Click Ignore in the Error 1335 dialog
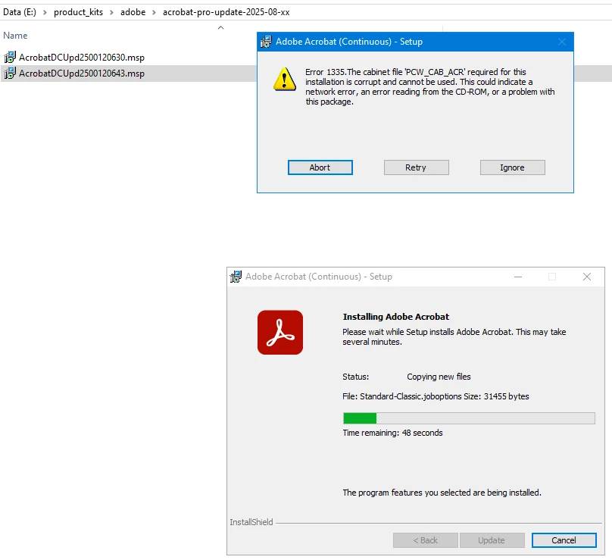The width and height of the screenshot is (612, 560). 513,167
